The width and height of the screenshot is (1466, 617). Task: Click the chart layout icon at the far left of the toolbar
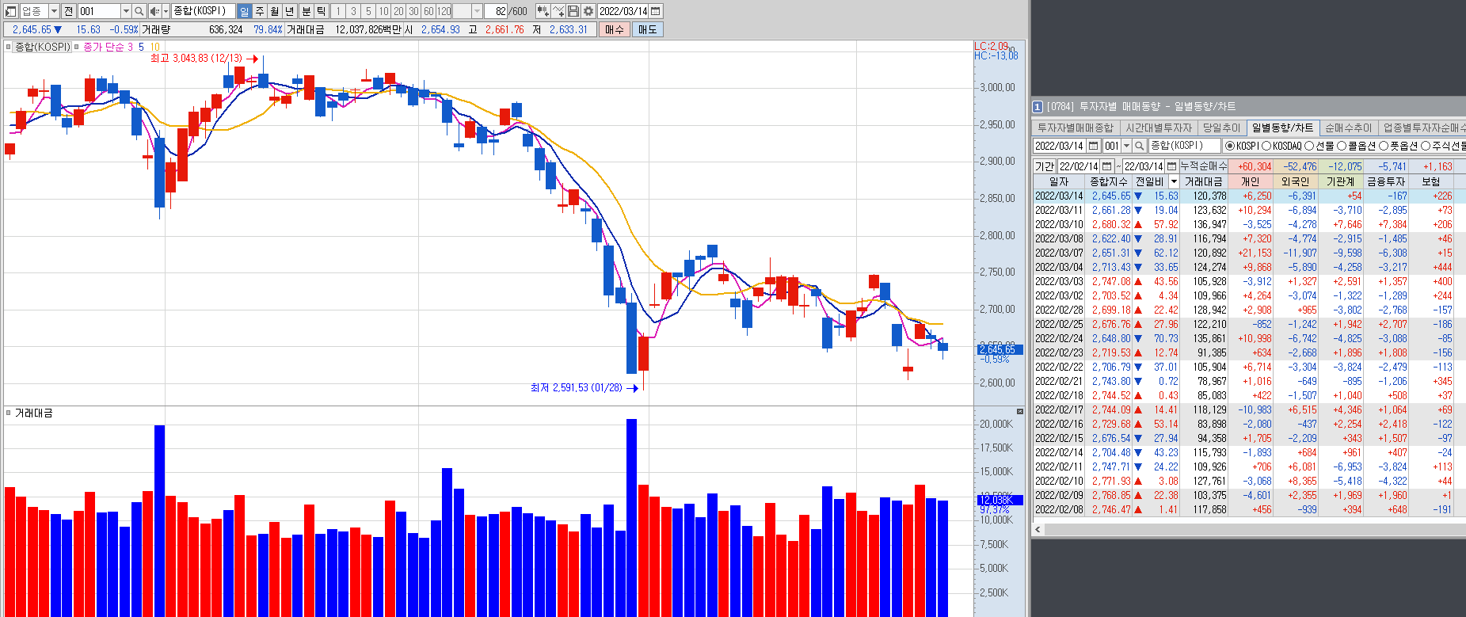11,11
